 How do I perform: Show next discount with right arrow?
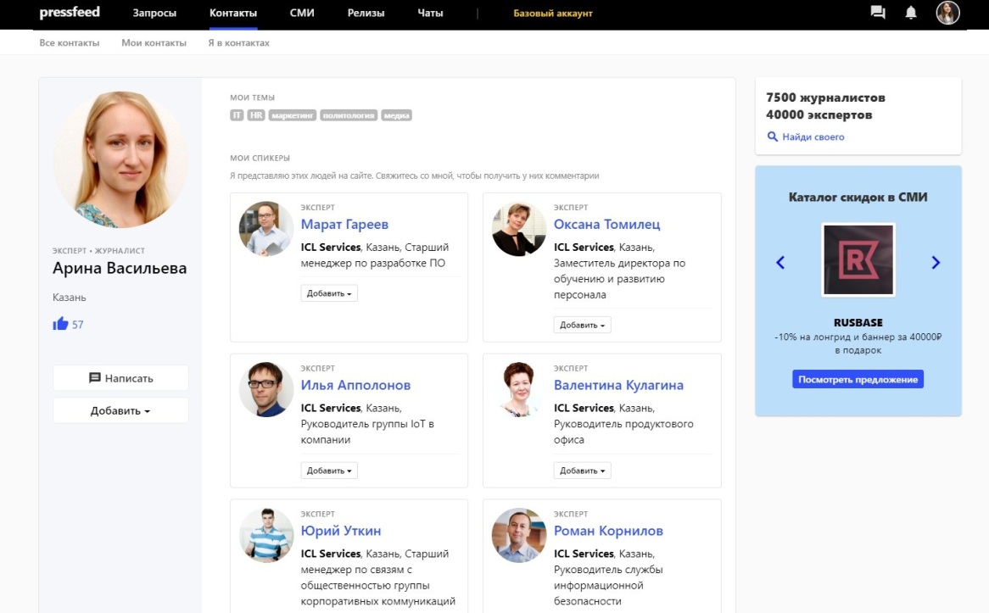point(936,263)
